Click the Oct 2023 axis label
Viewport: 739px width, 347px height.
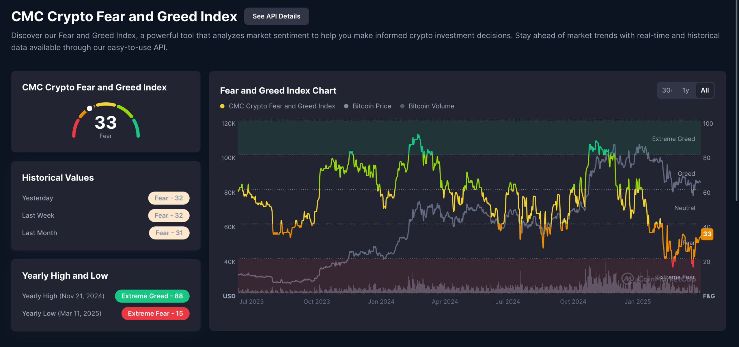[317, 302]
